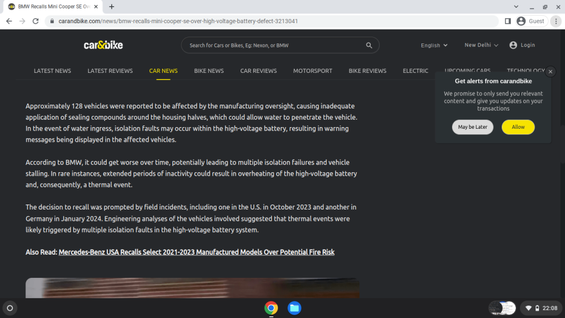
Task: Click the browser forward arrow
Action: pyautogui.click(x=23, y=21)
